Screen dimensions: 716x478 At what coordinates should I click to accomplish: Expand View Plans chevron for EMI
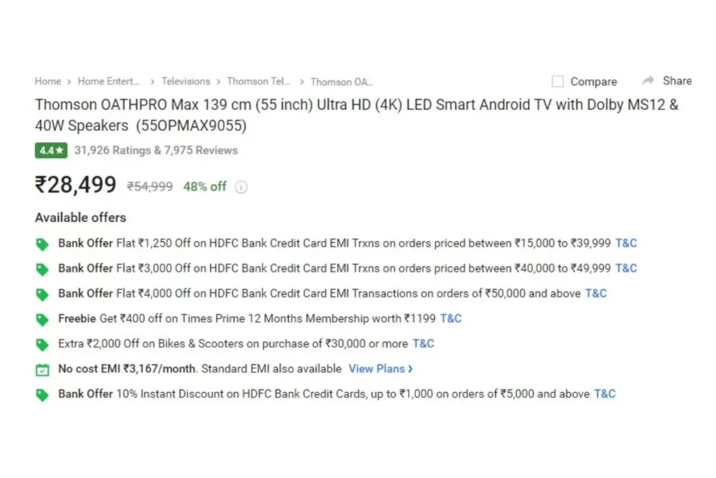click(410, 369)
